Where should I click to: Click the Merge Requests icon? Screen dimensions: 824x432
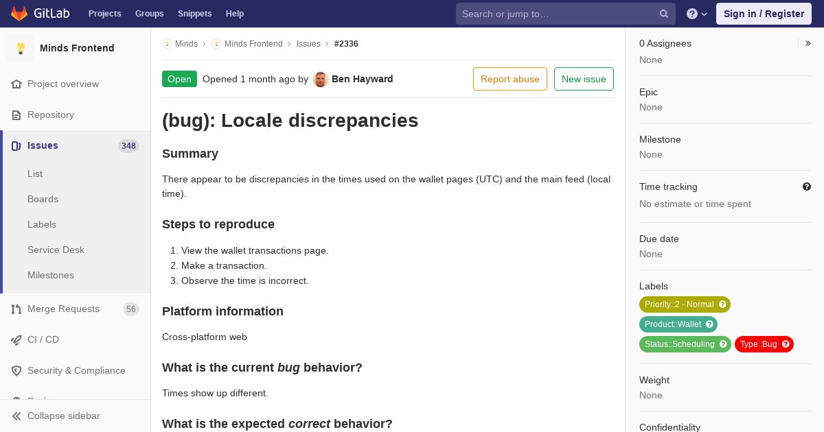(x=16, y=309)
